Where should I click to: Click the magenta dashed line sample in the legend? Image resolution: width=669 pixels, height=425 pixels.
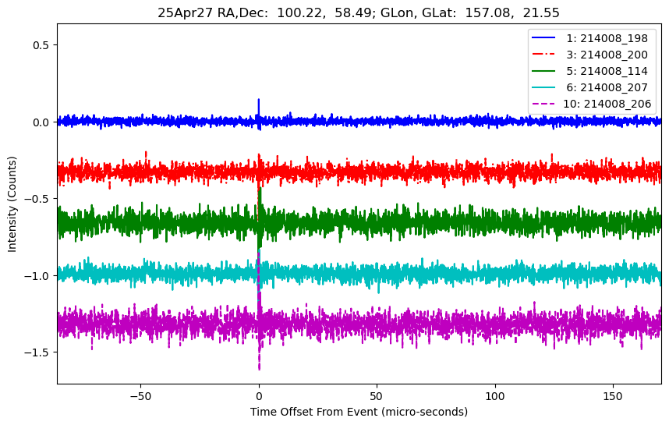[x=543, y=103]
